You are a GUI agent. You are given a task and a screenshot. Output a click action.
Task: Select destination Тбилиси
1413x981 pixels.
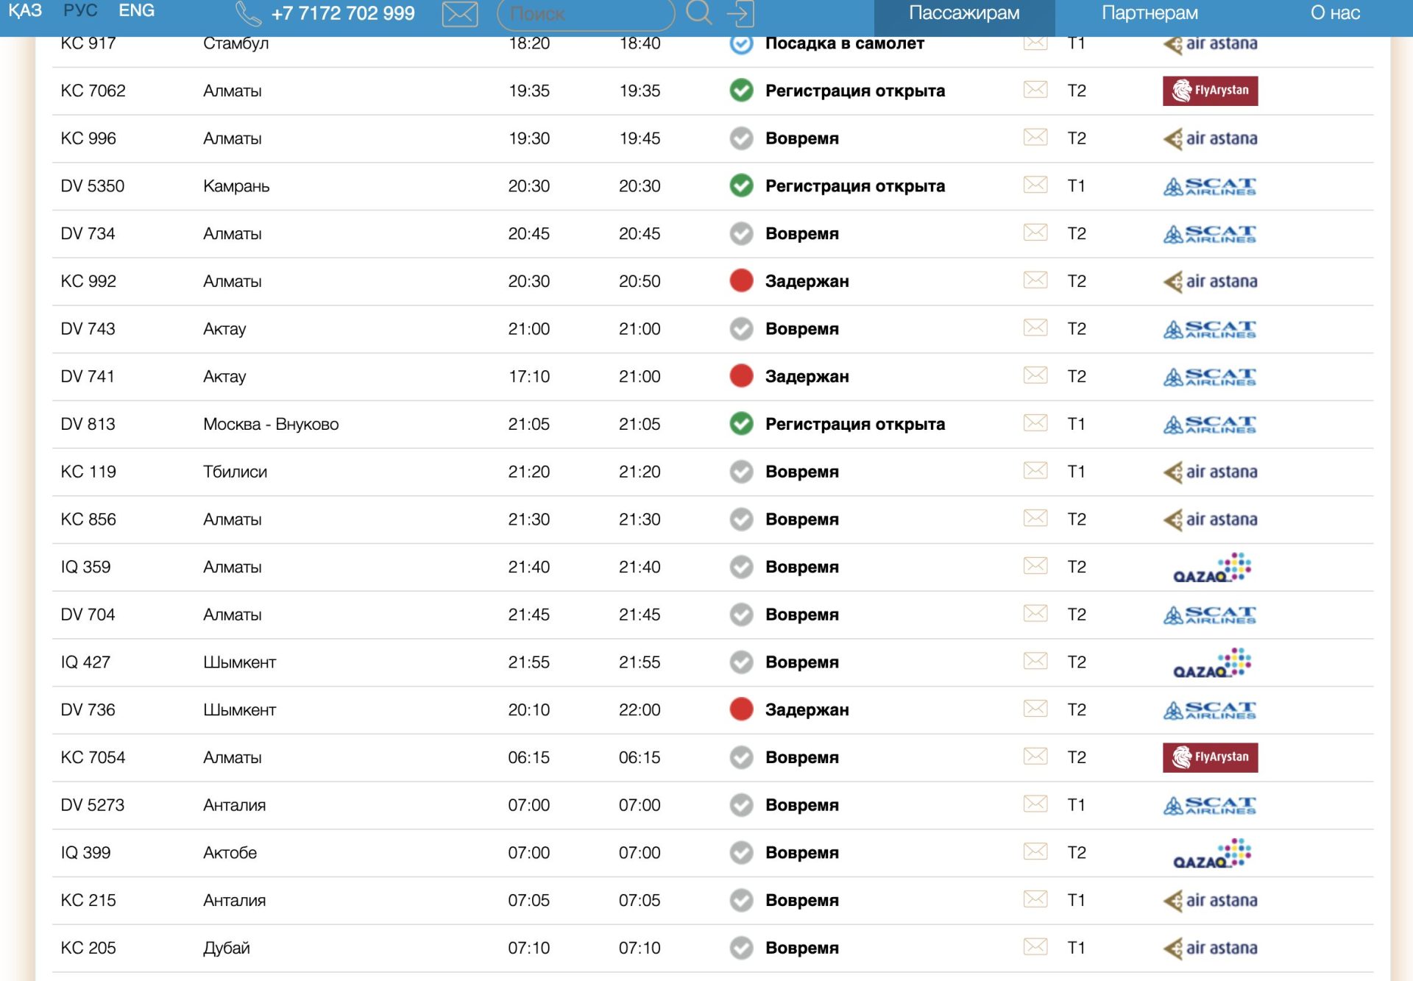[x=235, y=472]
